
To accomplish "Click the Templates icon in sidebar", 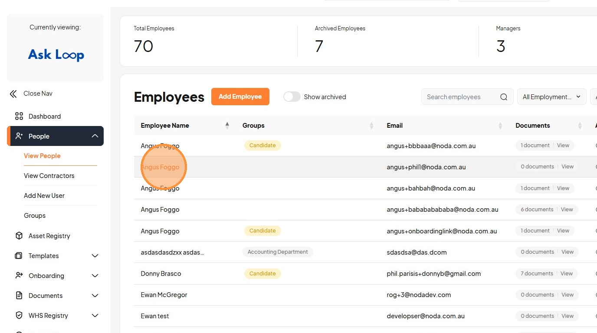I will point(19,255).
